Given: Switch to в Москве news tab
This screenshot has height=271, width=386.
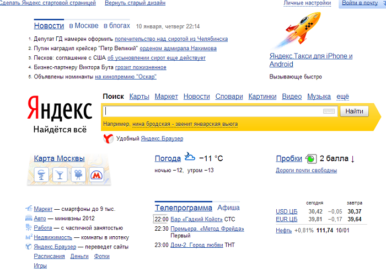Looking at the screenshot, I should (84, 25).
